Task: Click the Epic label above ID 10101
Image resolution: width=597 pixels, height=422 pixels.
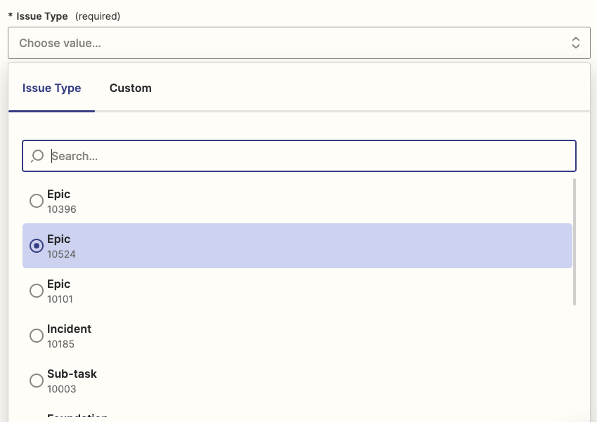Action: coord(59,284)
